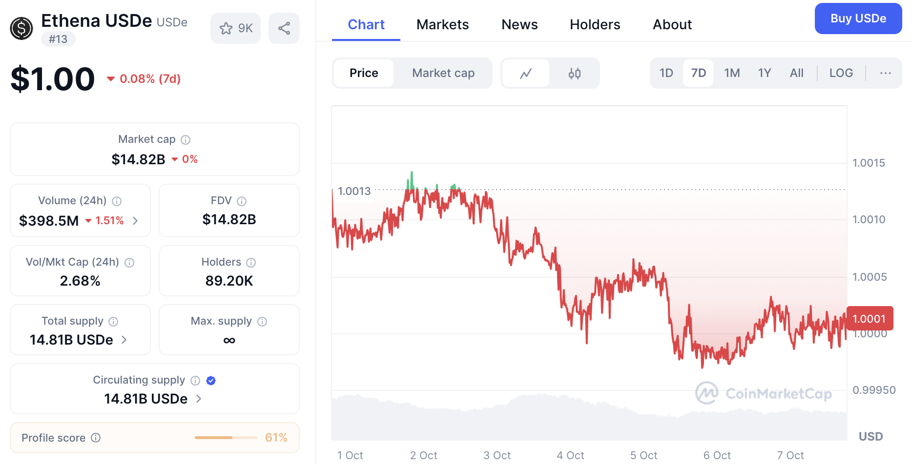Switch to candlestick chart icon
Viewport: 912px width, 464px height.
pyautogui.click(x=575, y=73)
